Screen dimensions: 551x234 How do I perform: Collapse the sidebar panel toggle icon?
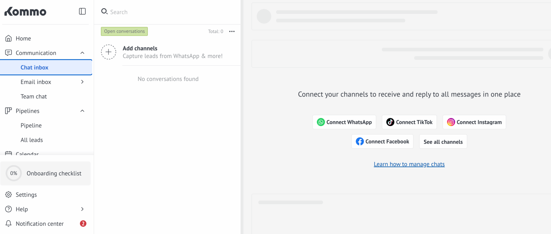pos(82,11)
